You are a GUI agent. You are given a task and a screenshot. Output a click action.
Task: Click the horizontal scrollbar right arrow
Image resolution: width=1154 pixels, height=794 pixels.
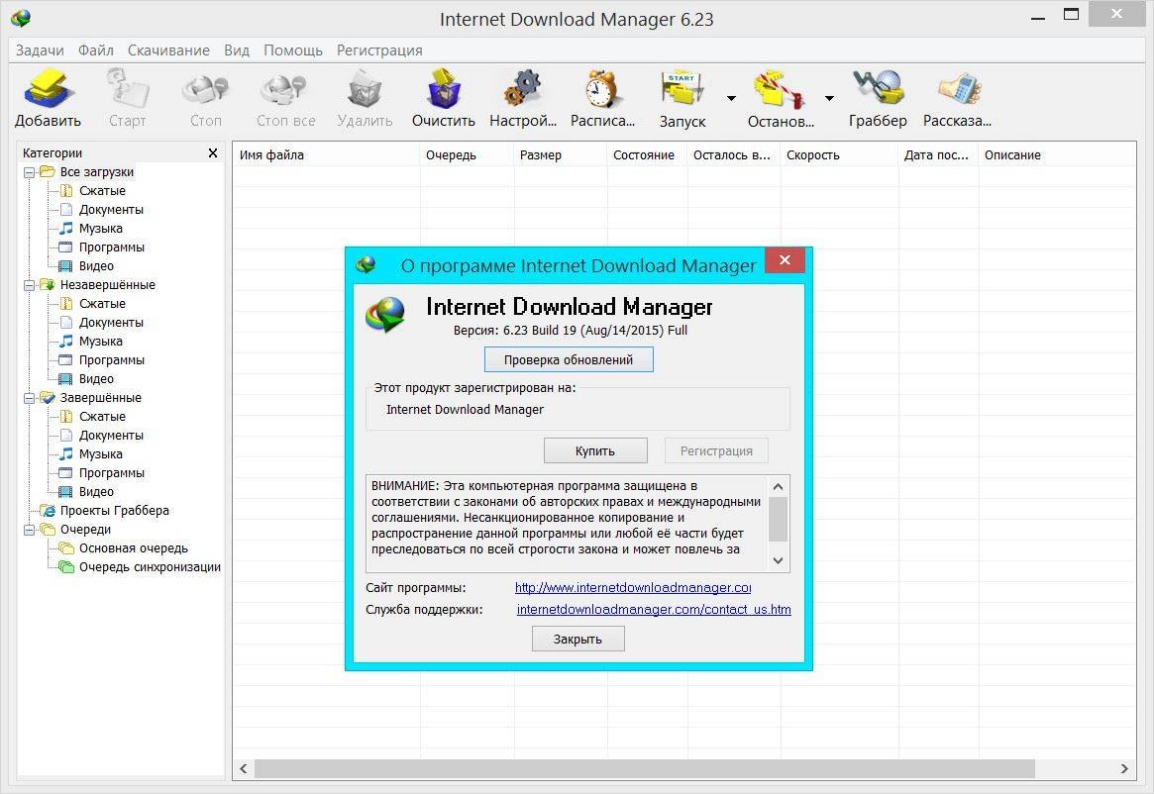[x=1124, y=769]
